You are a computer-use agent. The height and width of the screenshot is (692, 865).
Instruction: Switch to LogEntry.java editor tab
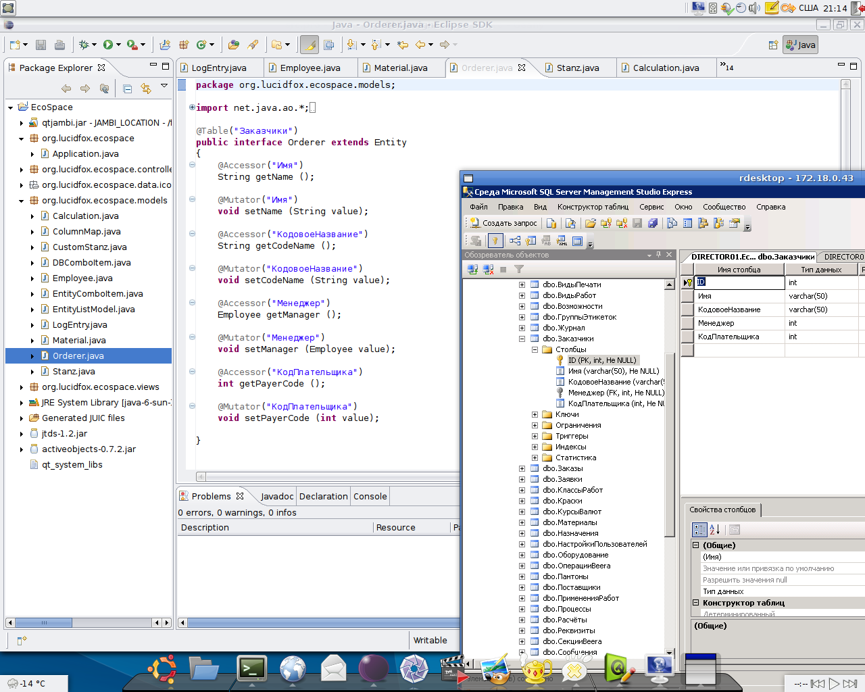[x=219, y=68]
